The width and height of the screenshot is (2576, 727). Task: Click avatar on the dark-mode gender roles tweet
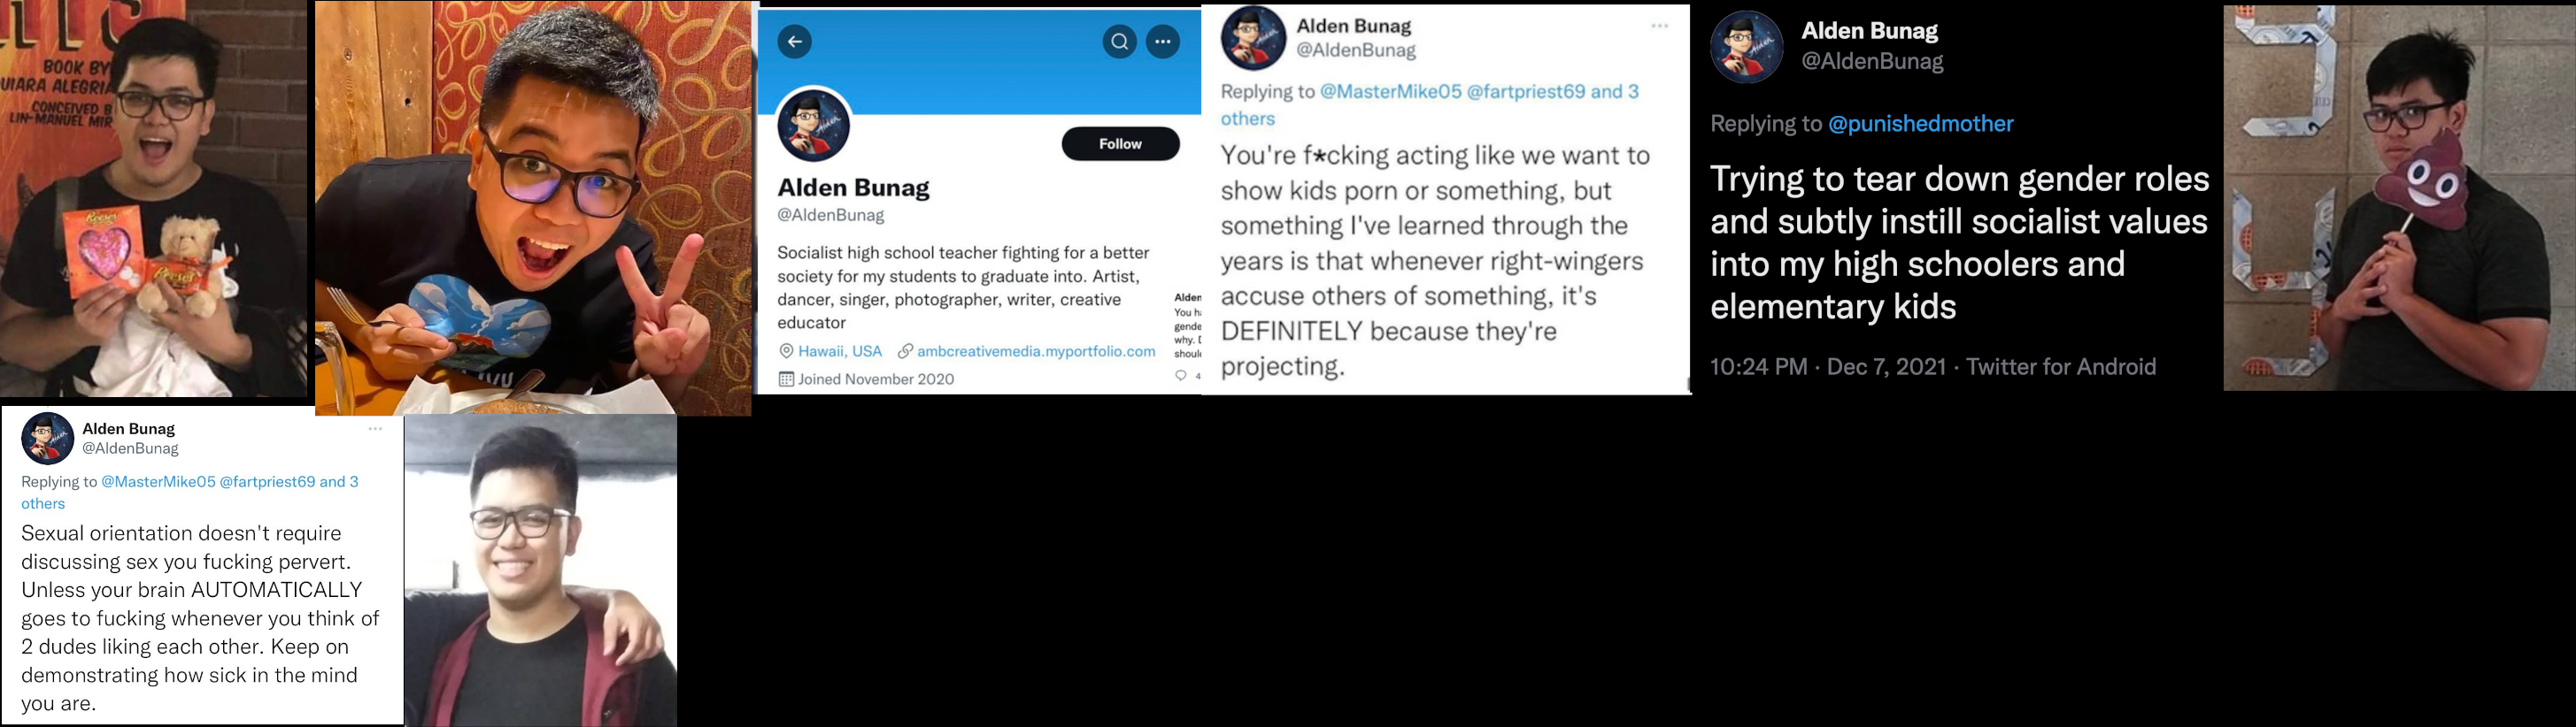pos(1746,47)
